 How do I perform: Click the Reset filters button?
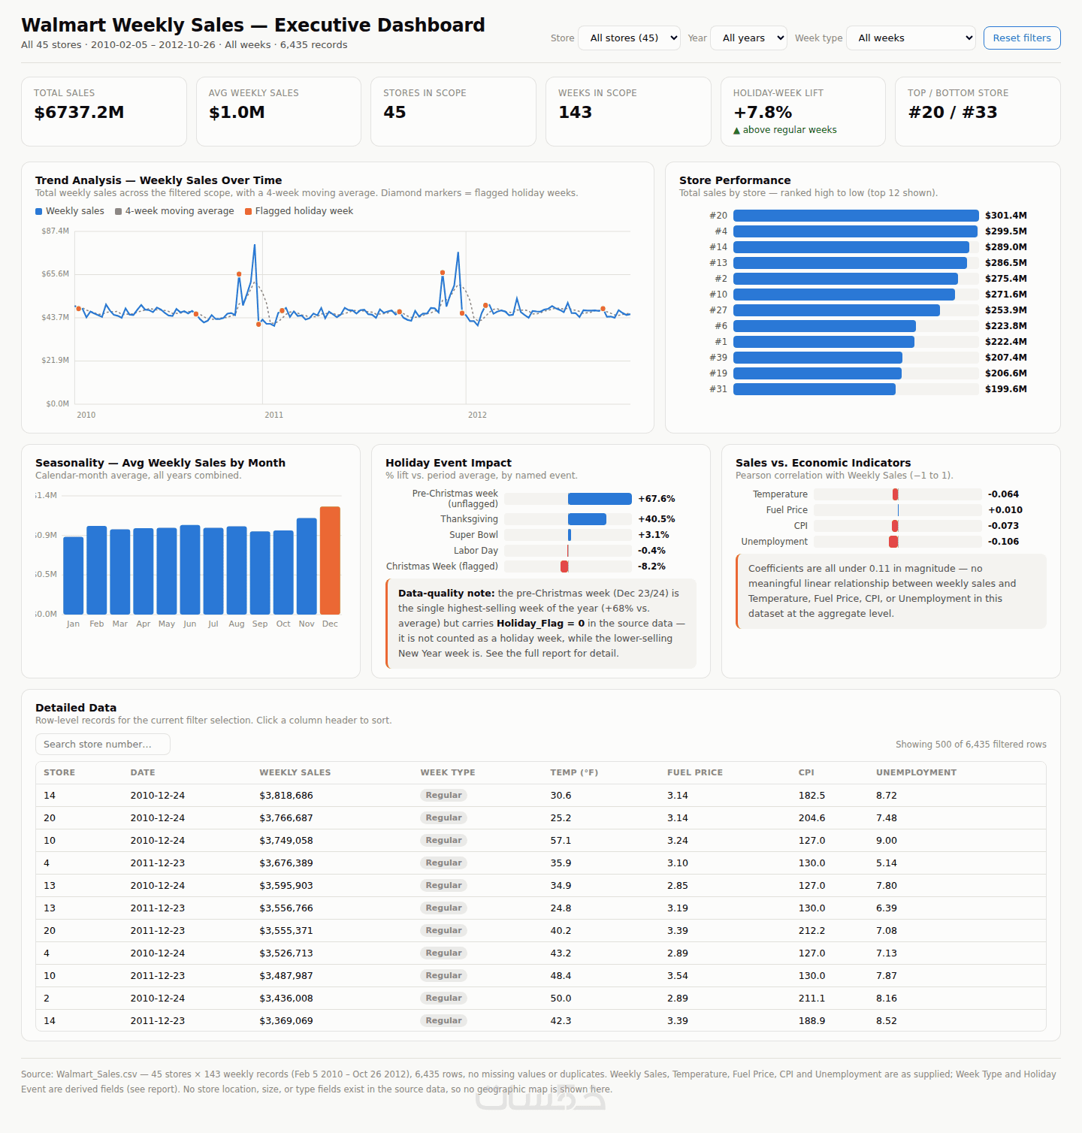pyautogui.click(x=1022, y=38)
